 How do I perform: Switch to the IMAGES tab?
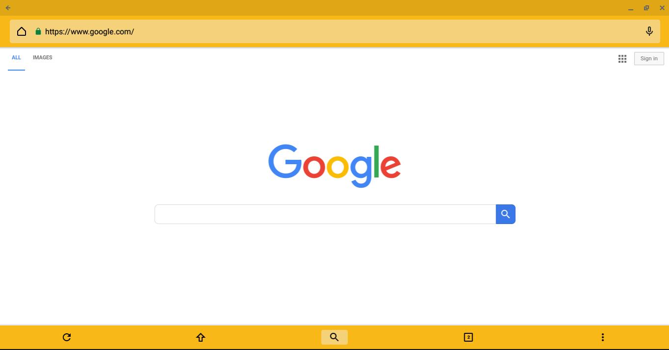tap(43, 58)
